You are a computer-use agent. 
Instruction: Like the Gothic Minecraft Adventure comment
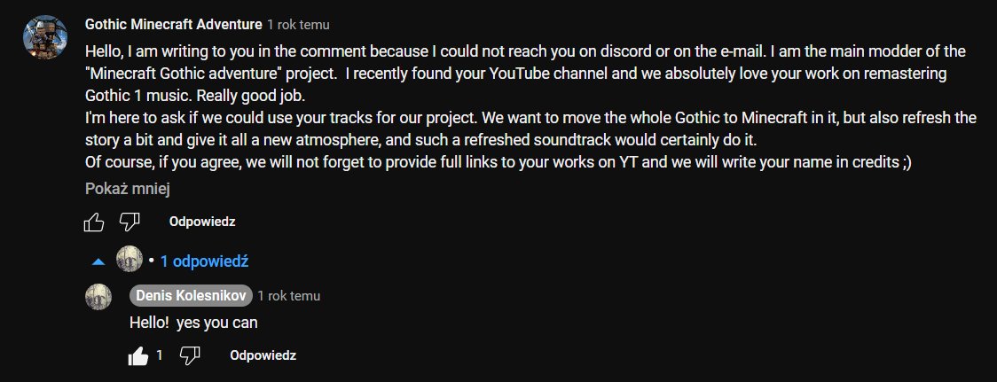click(94, 222)
